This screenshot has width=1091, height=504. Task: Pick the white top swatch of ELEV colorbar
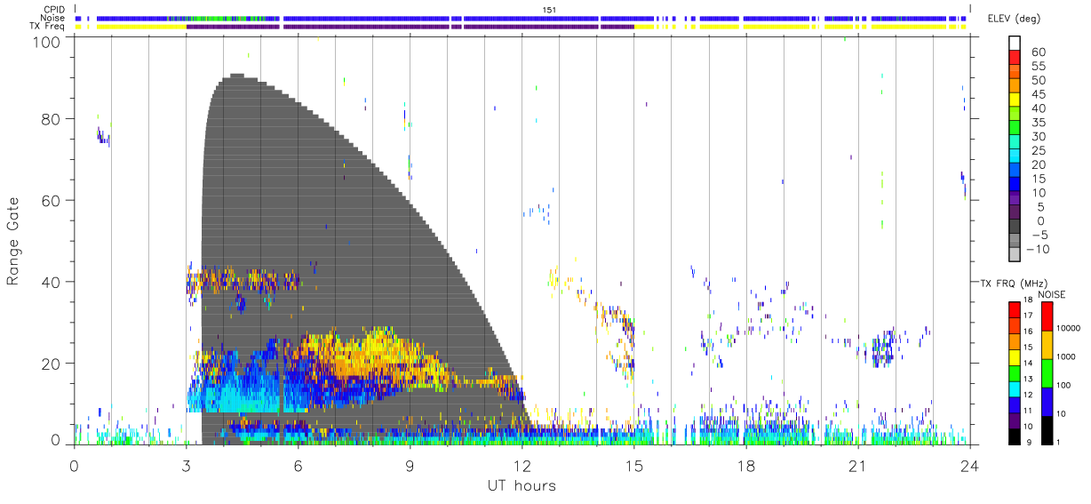click(1015, 44)
